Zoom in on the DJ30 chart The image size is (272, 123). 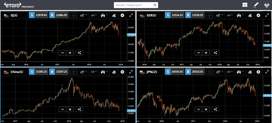[x=70, y=53]
